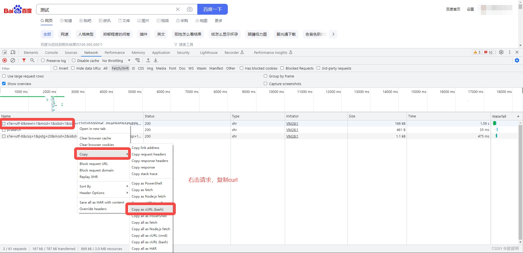This screenshot has height=253, width=523.
Task: Clear the Baidu search box text
Action: 178,9
